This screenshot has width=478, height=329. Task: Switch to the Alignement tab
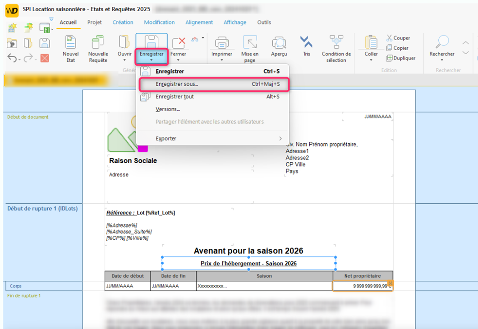click(199, 22)
